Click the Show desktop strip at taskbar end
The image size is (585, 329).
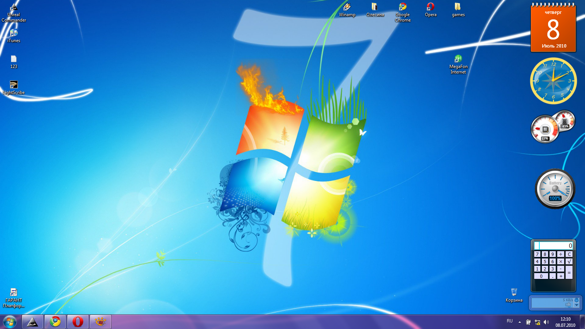point(582,322)
